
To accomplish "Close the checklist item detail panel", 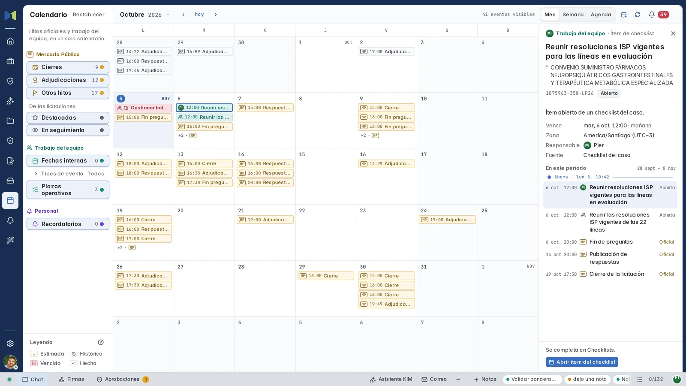I will (x=673, y=33).
